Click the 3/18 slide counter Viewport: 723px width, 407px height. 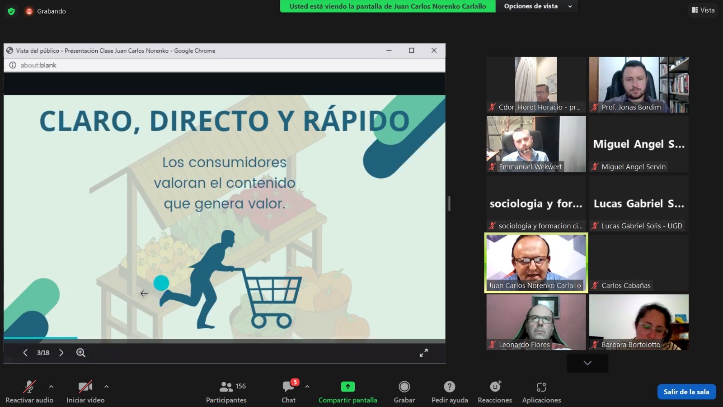point(43,353)
